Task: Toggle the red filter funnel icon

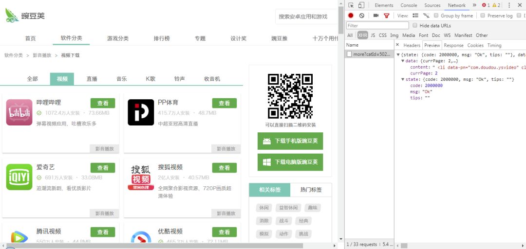Action: pyautogui.click(x=387, y=16)
